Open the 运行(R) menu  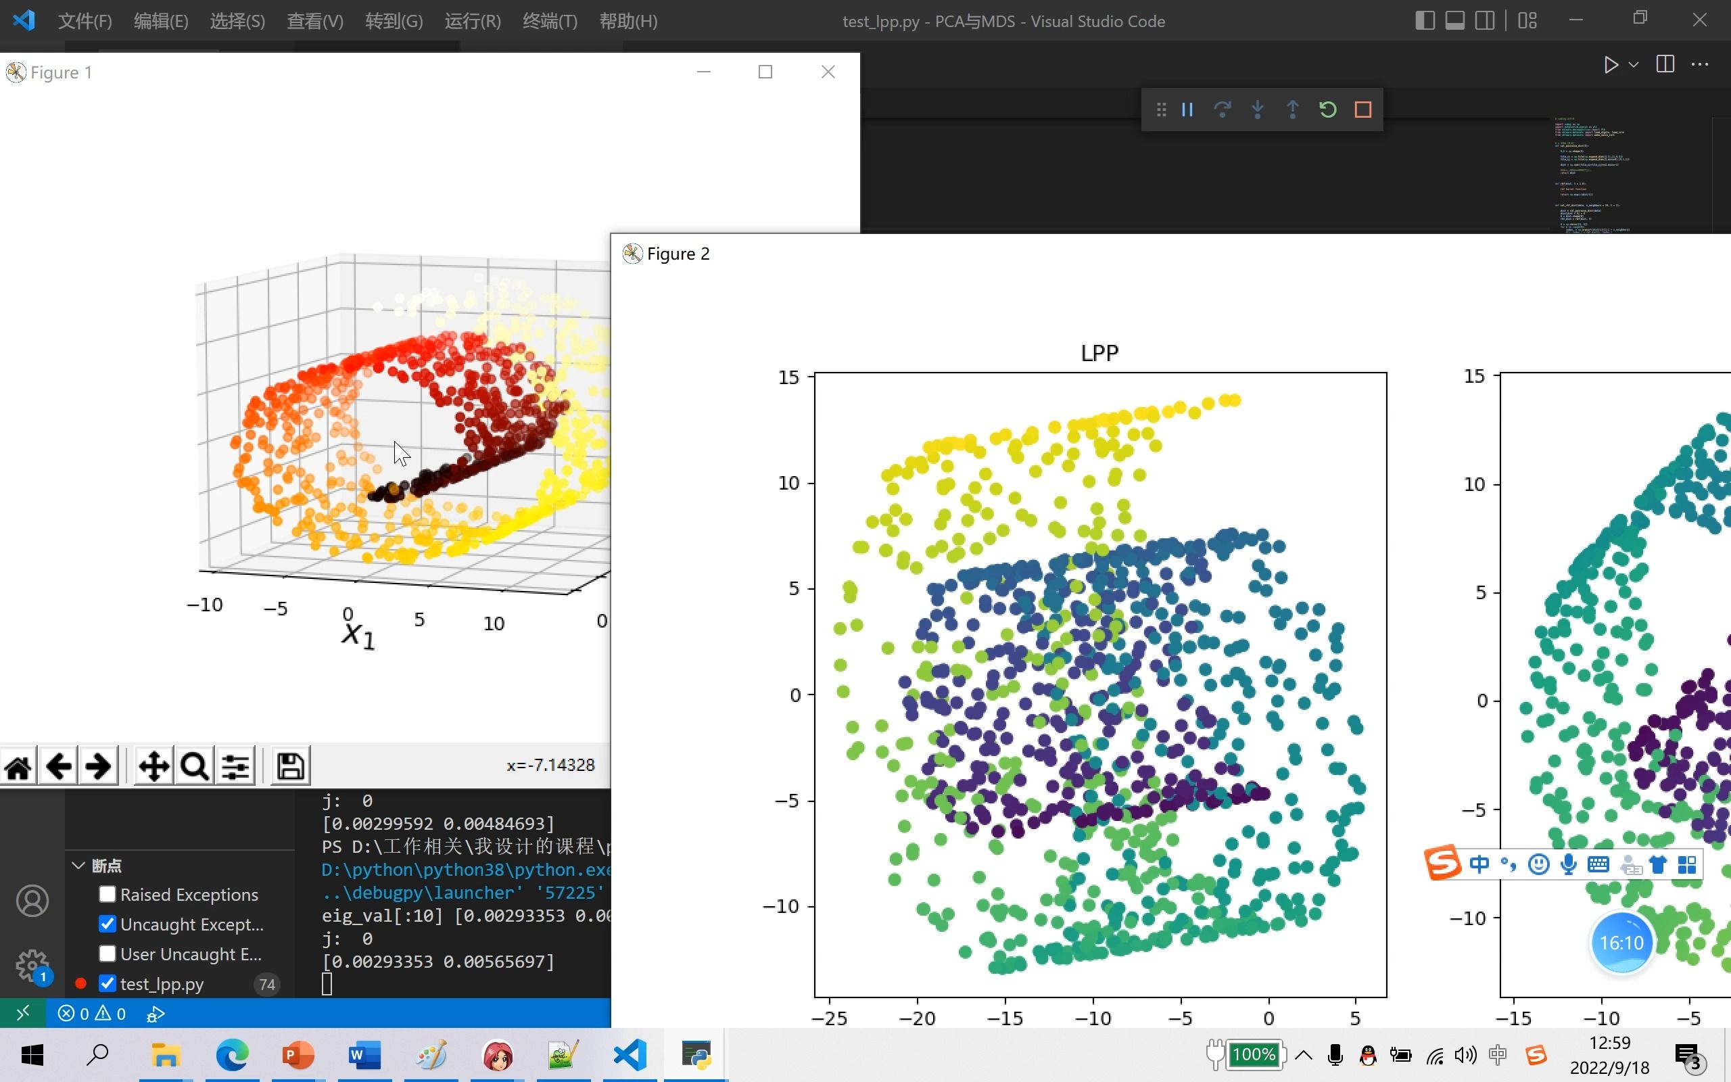(472, 22)
